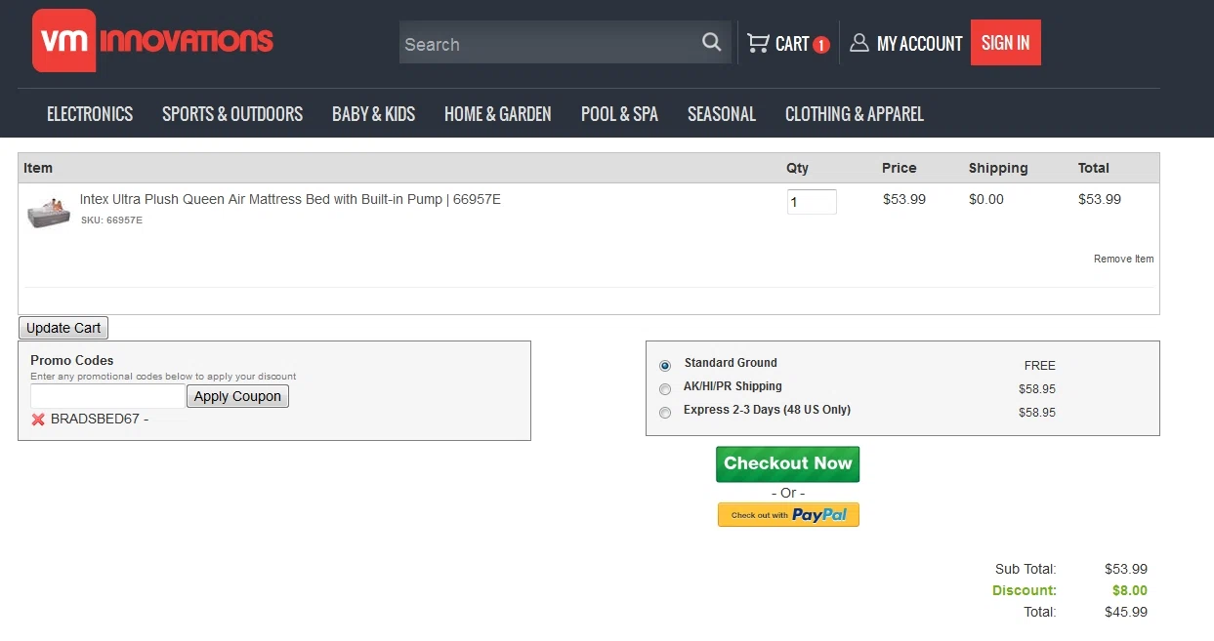This screenshot has width=1214, height=641.
Task: Click the Apply Coupon button
Action: point(237,396)
